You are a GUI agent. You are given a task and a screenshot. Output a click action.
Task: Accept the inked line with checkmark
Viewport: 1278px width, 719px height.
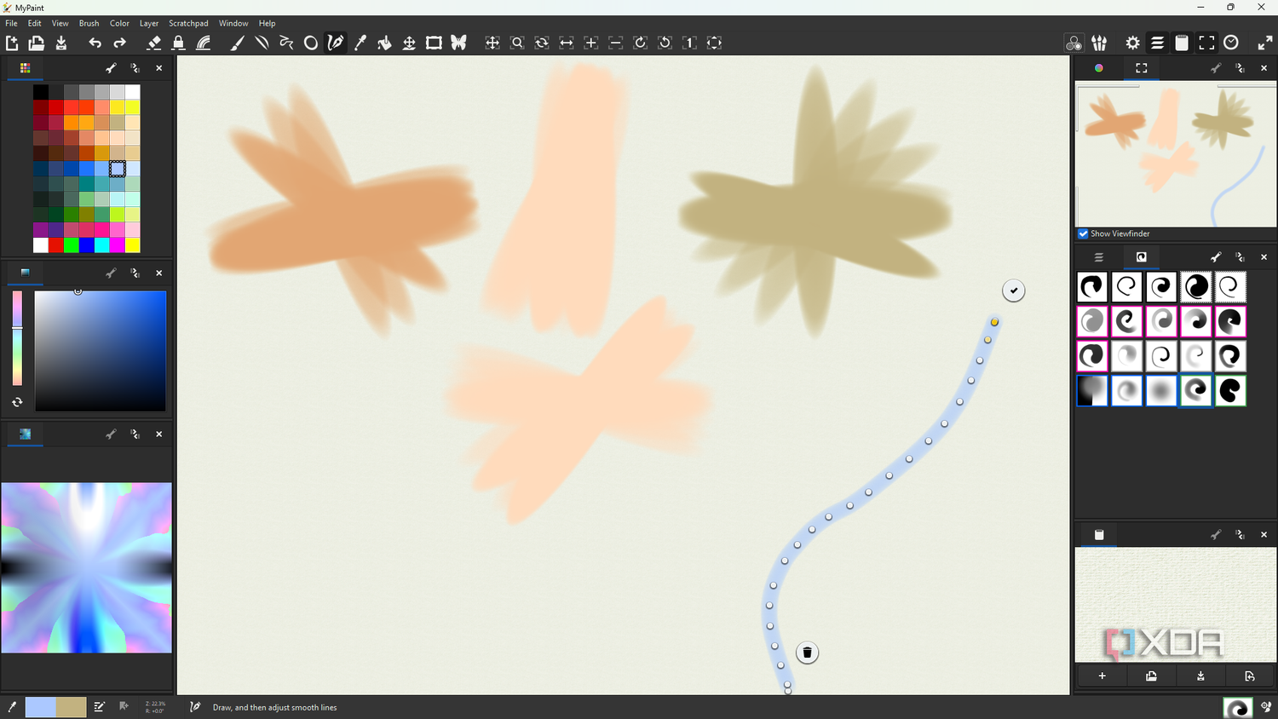pos(1014,290)
